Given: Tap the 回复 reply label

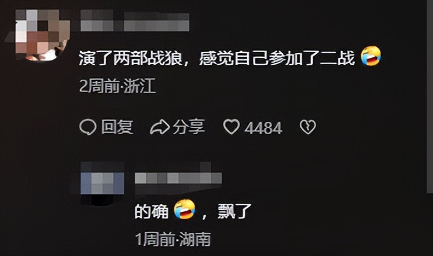Looking at the screenshot, I should coord(117,127).
